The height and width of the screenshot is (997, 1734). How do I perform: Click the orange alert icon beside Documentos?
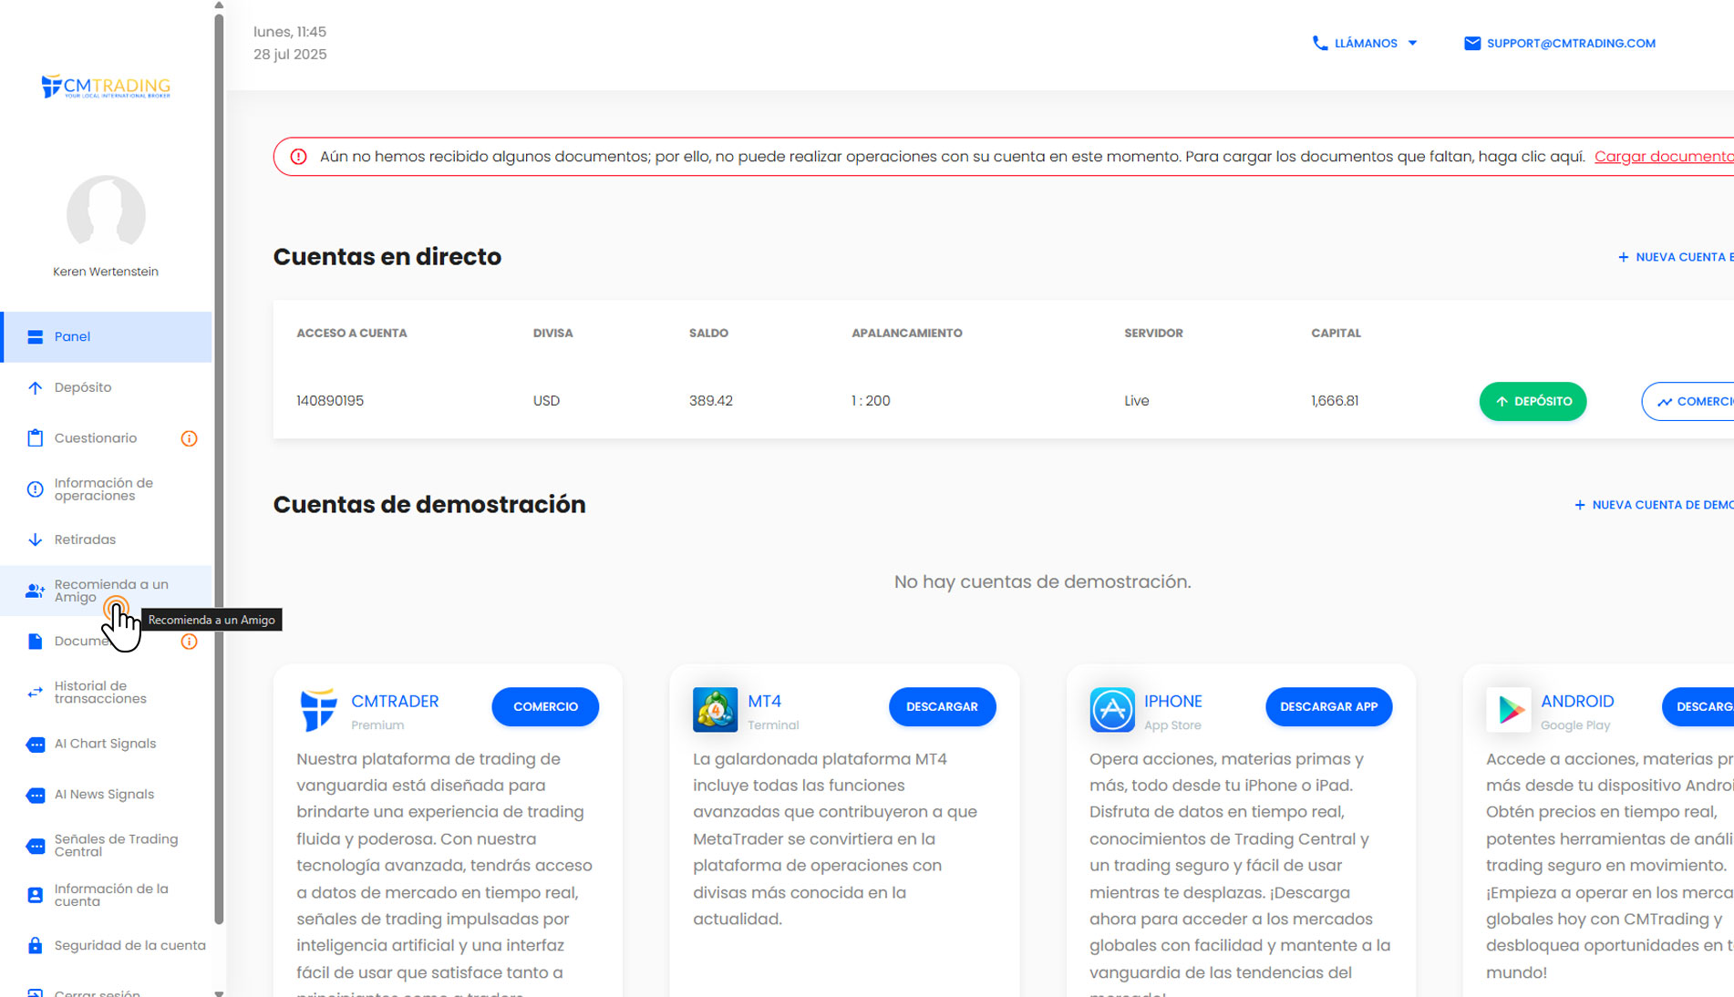(x=189, y=642)
